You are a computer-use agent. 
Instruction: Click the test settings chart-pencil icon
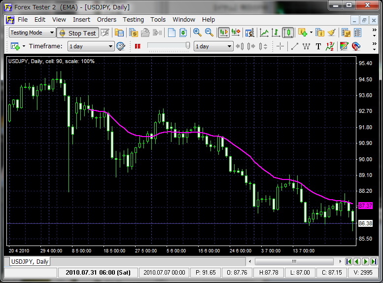point(105,33)
